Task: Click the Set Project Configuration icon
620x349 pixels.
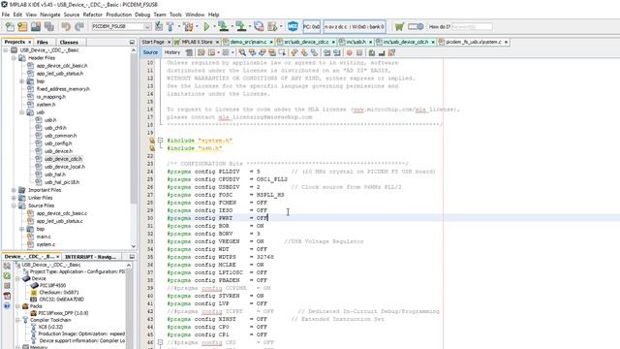Action: coord(159,26)
